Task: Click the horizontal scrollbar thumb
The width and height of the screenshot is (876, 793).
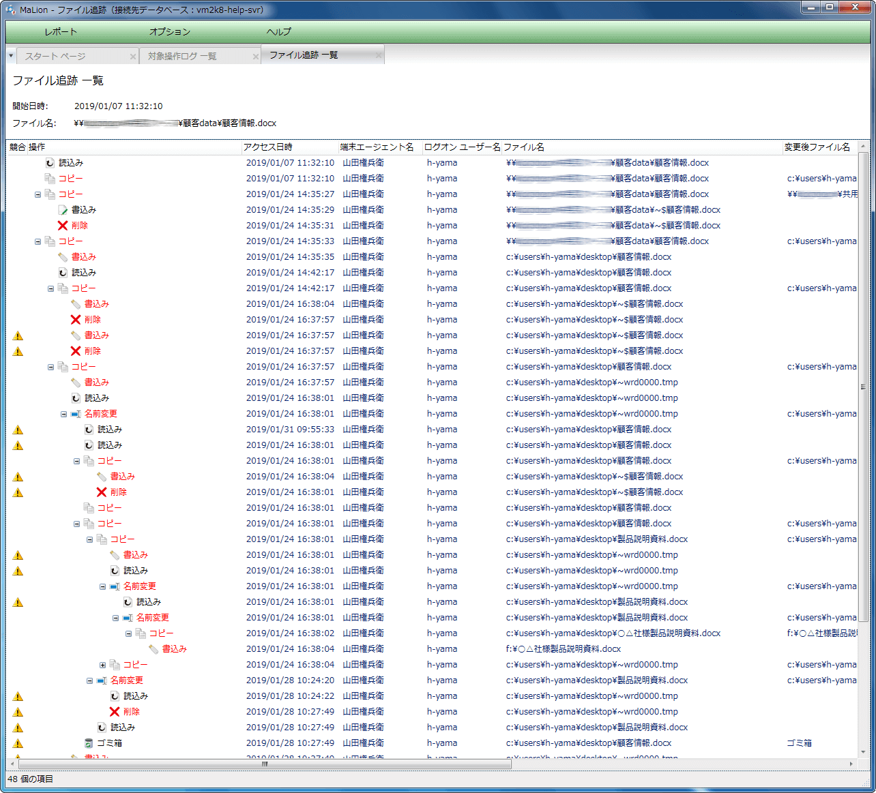Action: pos(265,764)
